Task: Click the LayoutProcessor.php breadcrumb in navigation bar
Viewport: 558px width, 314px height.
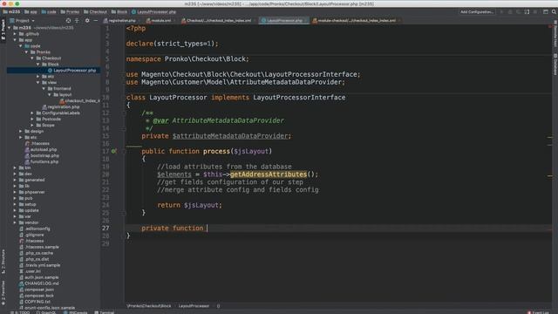Action: pyautogui.click(x=153, y=11)
